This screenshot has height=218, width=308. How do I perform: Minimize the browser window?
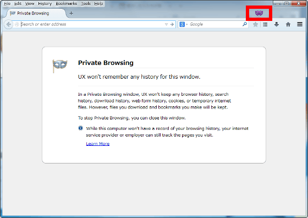278,3
